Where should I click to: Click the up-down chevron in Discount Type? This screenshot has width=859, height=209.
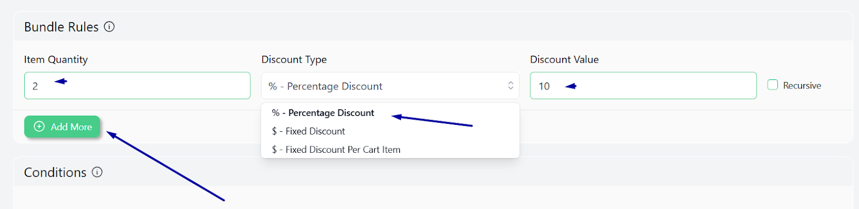coord(511,86)
